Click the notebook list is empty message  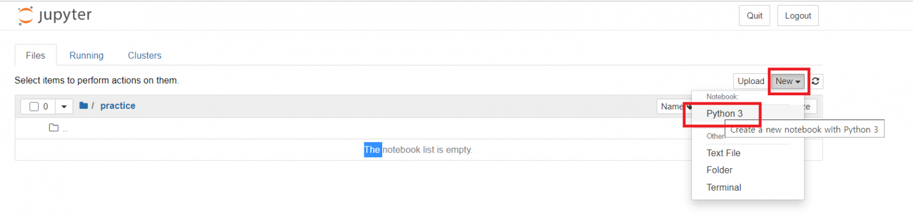tap(418, 150)
